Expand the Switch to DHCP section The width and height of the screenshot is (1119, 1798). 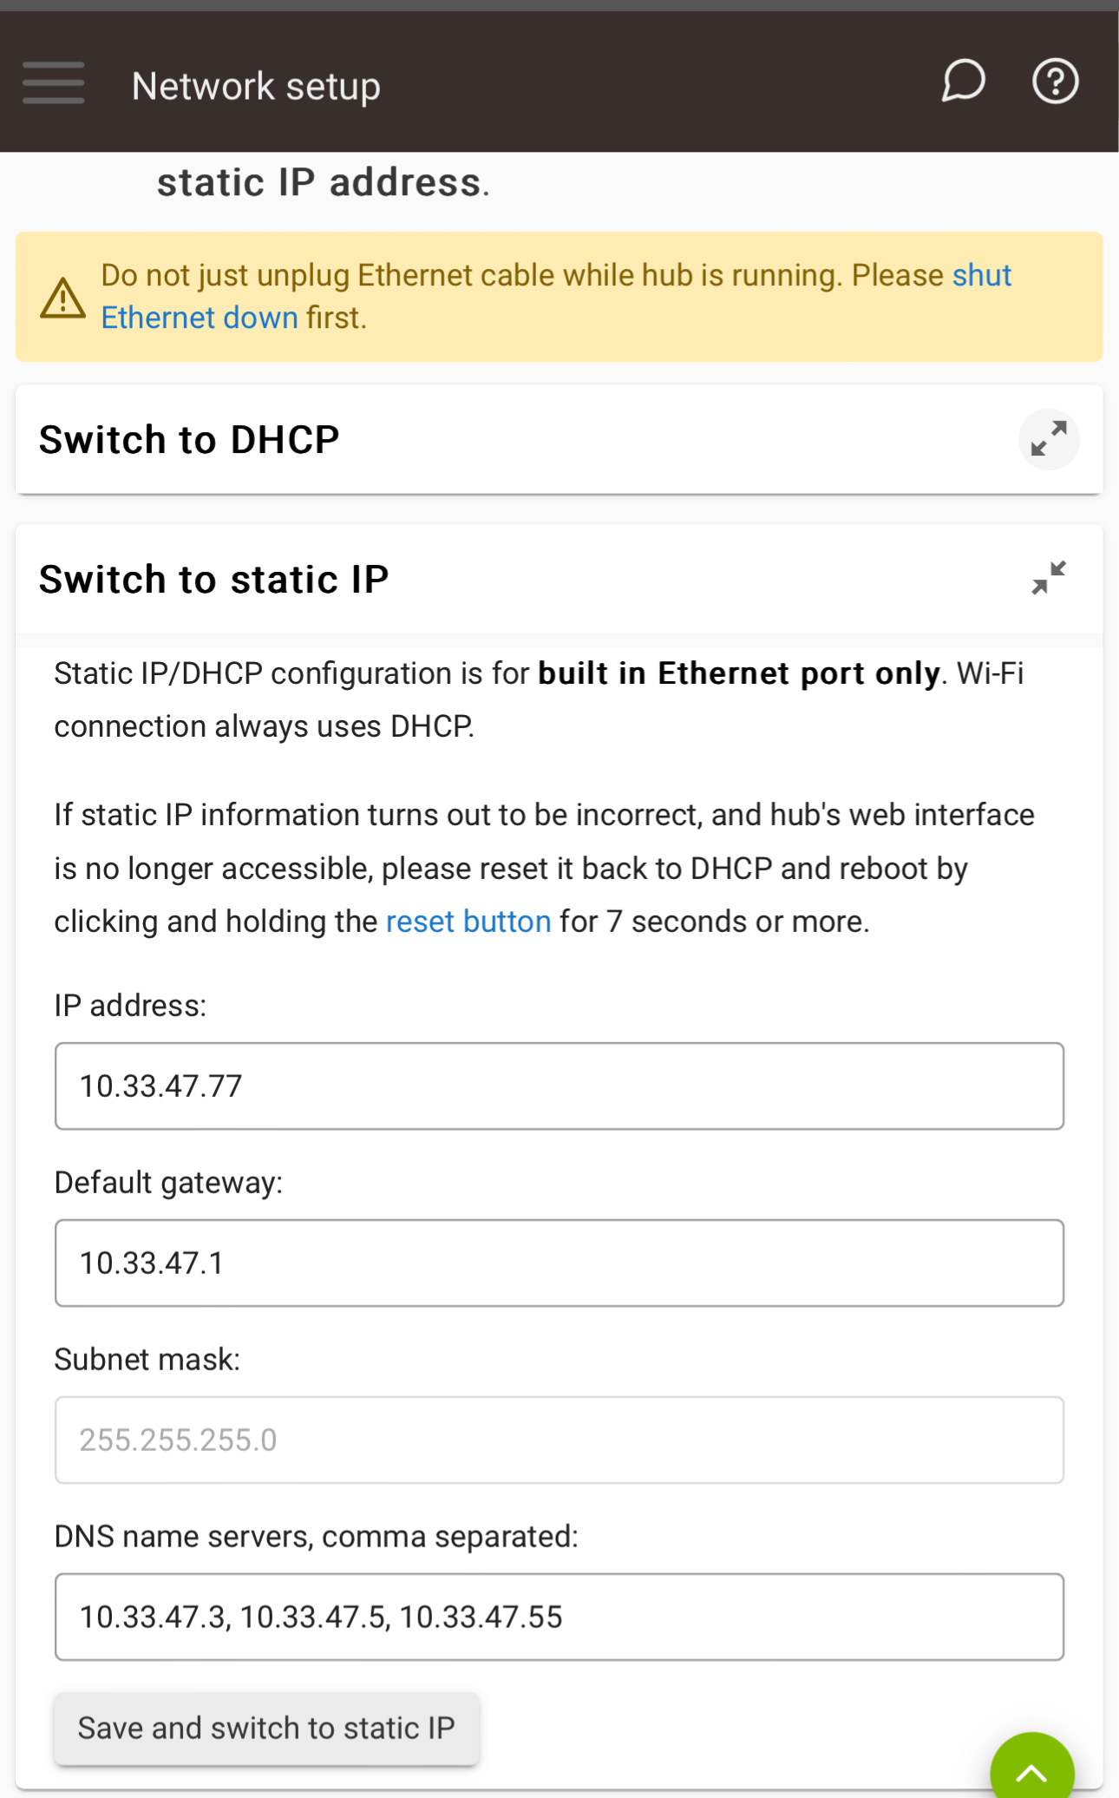[1049, 439]
